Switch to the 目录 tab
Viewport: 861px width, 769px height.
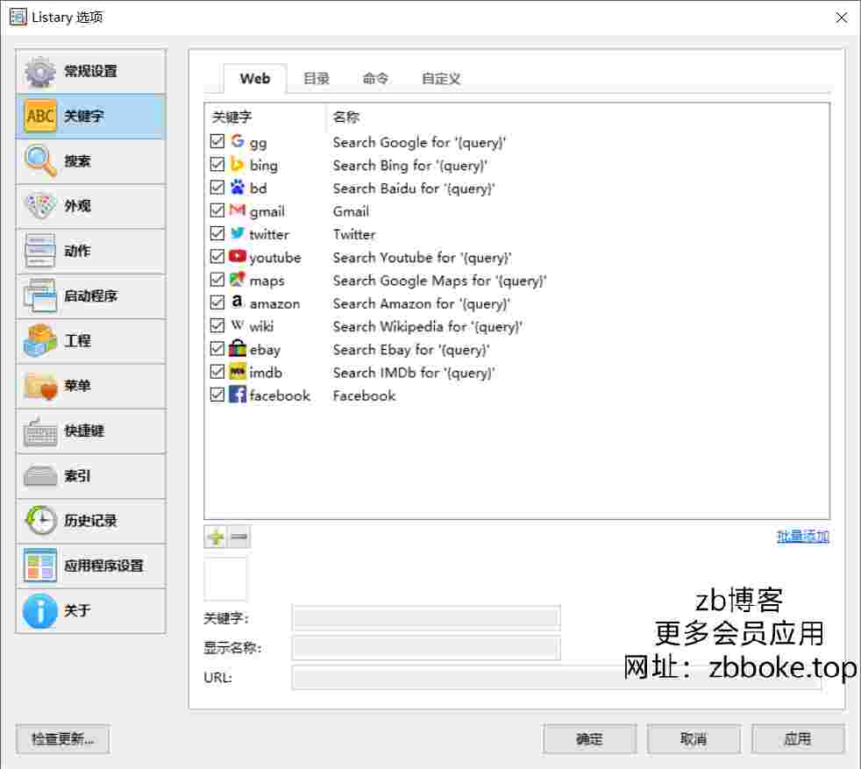317,79
